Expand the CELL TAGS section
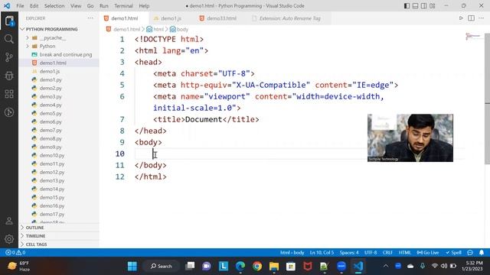Image resolution: width=490 pixels, height=275 pixels. pos(36,244)
